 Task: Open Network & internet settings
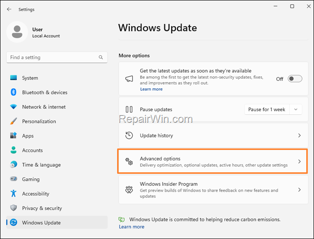click(57, 107)
